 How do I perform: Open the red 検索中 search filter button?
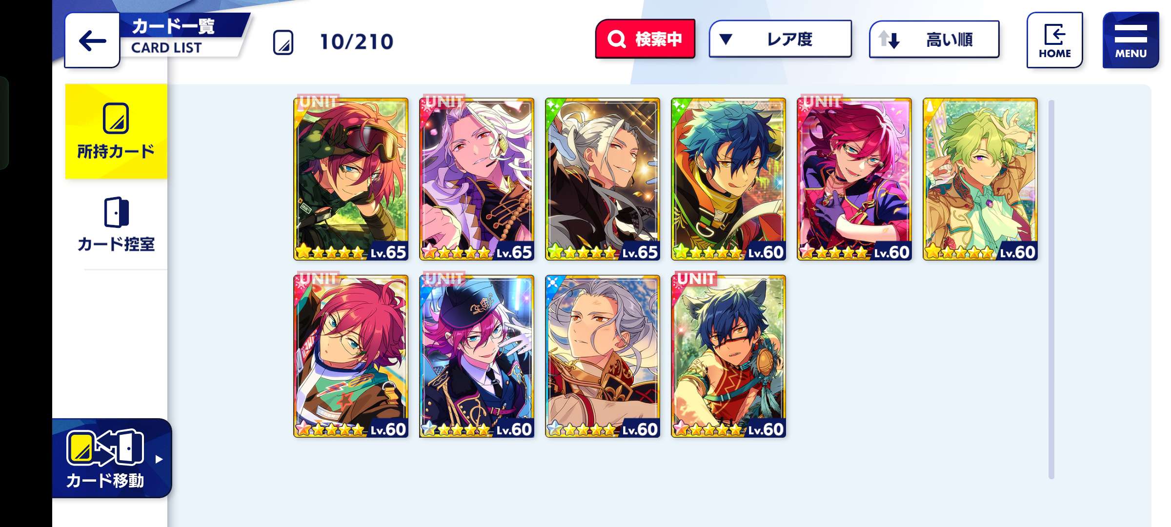645,39
